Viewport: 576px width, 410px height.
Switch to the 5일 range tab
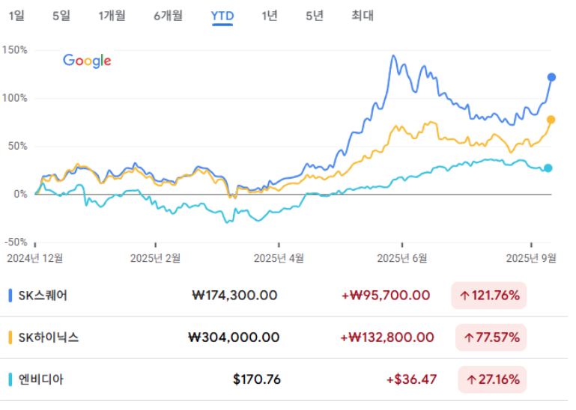click(x=61, y=16)
